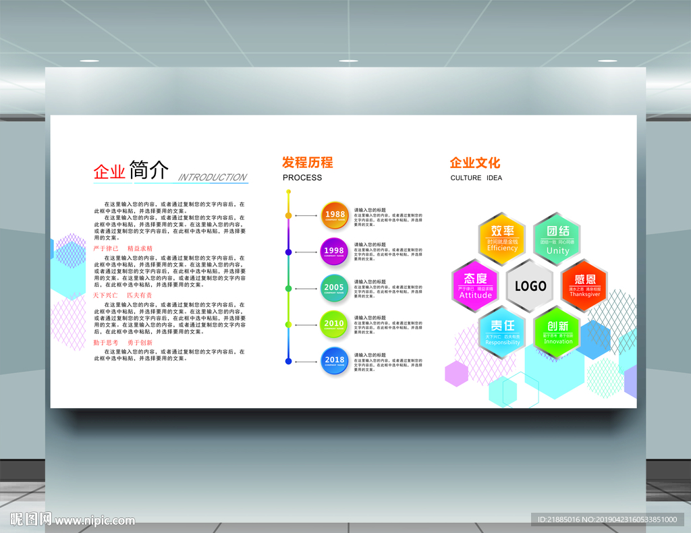Click the paragraph below 勤于思考 subheading
This screenshot has height=533, width=691.
coord(169,355)
